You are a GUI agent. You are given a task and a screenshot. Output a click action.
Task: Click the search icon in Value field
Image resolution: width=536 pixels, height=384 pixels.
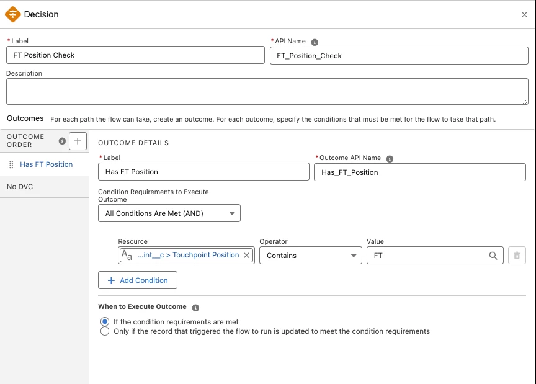[x=493, y=256]
